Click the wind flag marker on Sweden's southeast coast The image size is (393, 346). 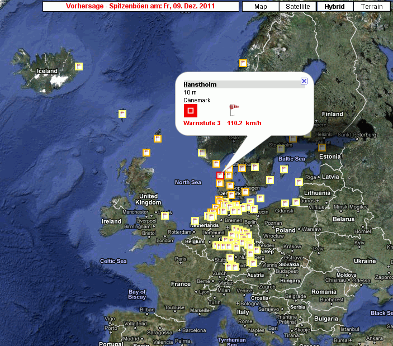click(x=269, y=179)
